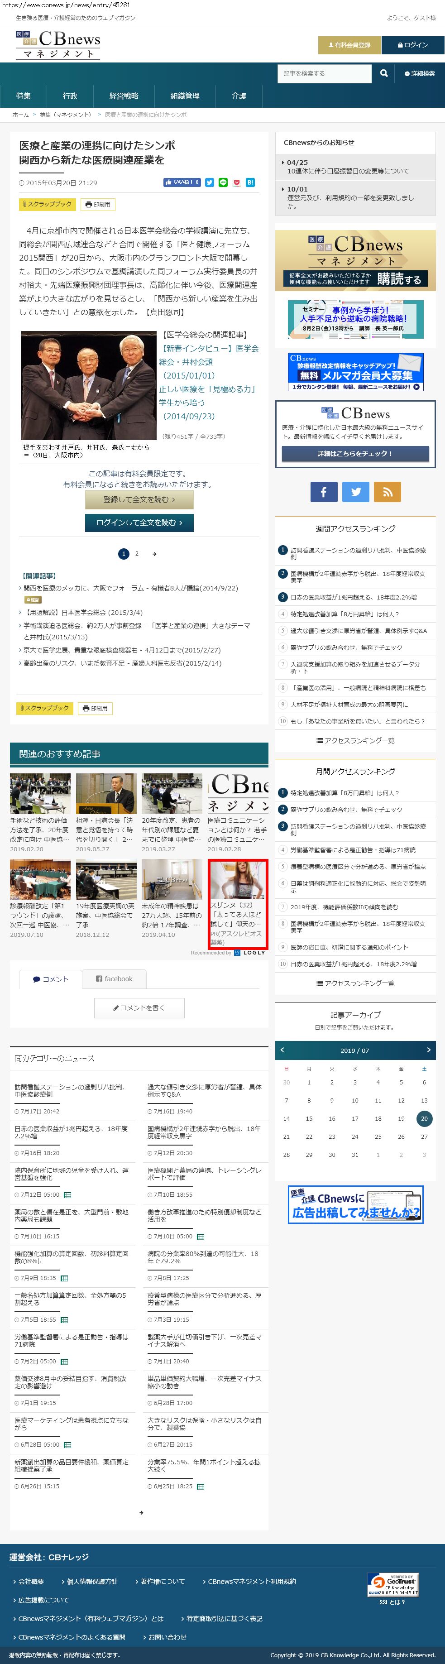Open weekly ranking 1 訪問看護ステーション article
Screen dimensions: 445x1664
click(358, 553)
